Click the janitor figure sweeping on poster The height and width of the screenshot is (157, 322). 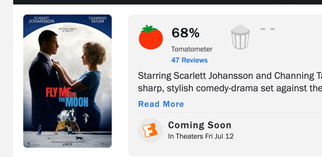tap(39, 130)
